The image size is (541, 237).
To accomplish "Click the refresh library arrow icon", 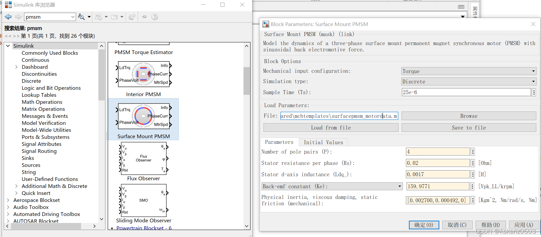I will 132,17.
